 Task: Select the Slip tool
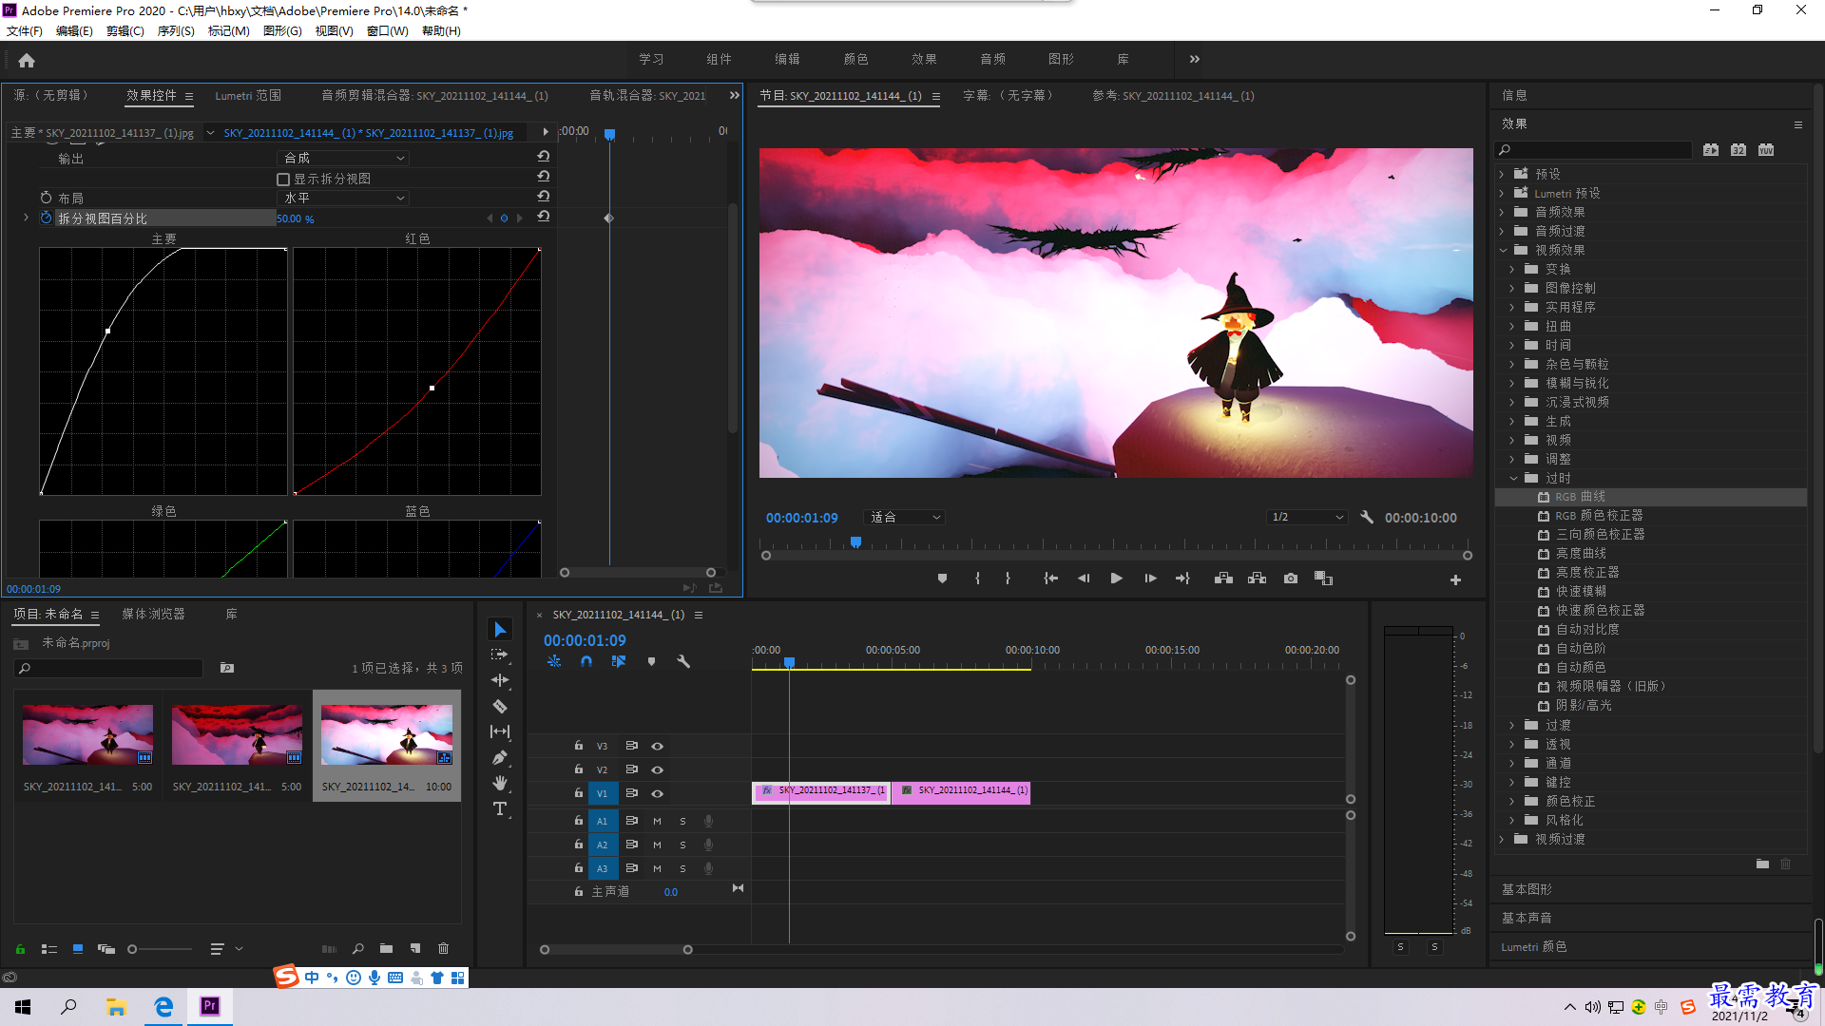click(500, 731)
